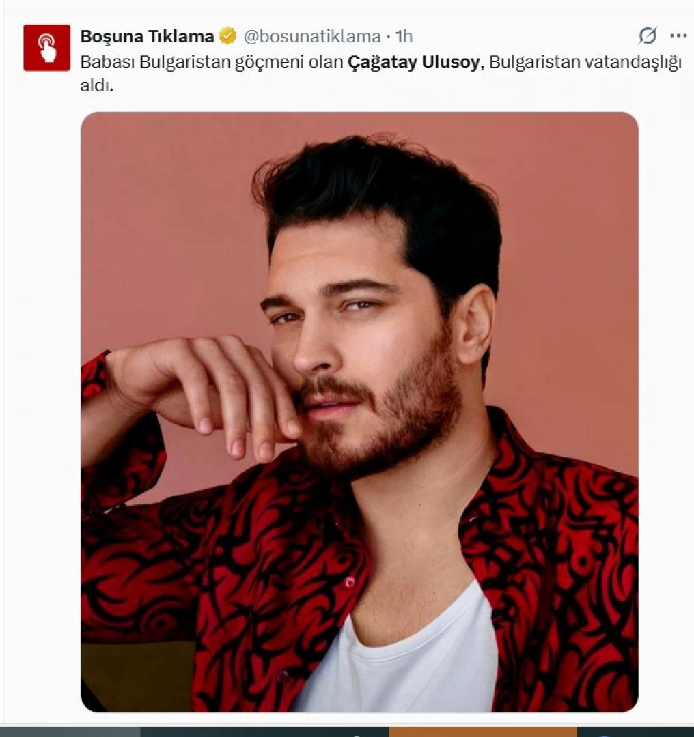Click the orange strip at bottom

(x=483, y=732)
